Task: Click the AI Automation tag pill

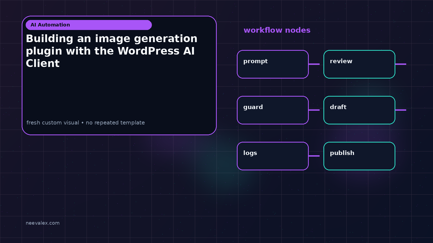Action: pyautogui.click(x=89, y=25)
